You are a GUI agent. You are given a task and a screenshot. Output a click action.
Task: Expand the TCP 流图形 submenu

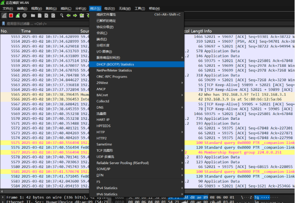pyautogui.click(x=137, y=150)
